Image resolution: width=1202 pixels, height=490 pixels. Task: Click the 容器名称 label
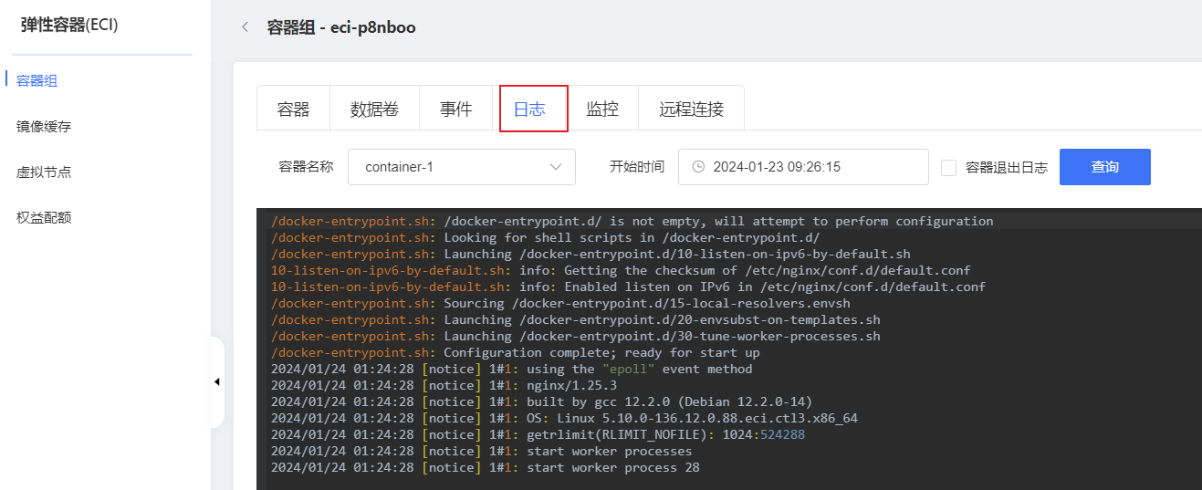click(306, 167)
